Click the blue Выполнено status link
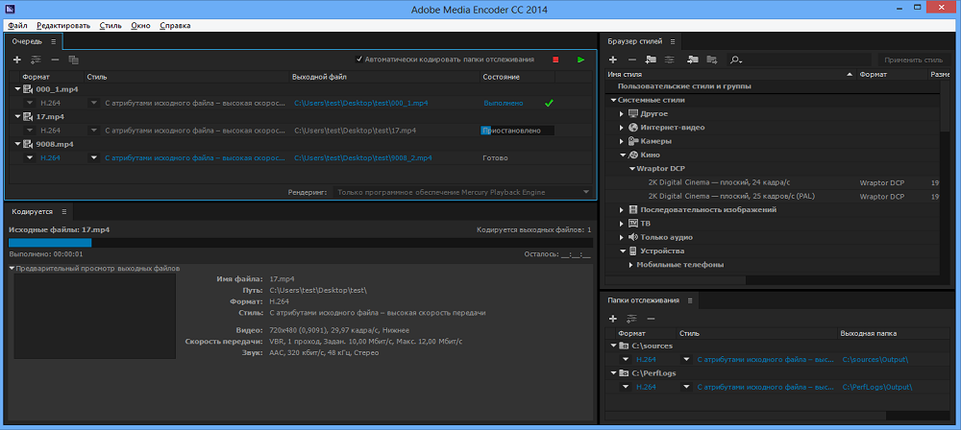 504,103
